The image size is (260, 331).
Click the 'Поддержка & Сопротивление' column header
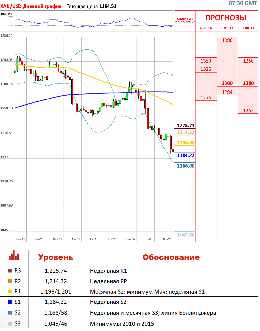click(x=184, y=20)
